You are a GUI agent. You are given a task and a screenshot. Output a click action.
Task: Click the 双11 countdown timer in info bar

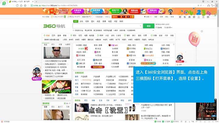(x=123, y=17)
